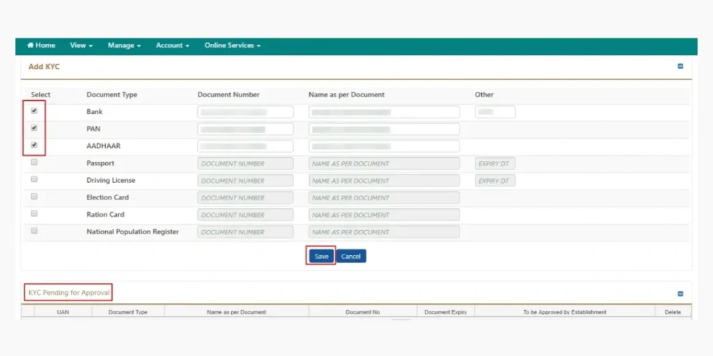Focus the AADHAAR name as per document field
713x356 pixels.
tap(384, 146)
